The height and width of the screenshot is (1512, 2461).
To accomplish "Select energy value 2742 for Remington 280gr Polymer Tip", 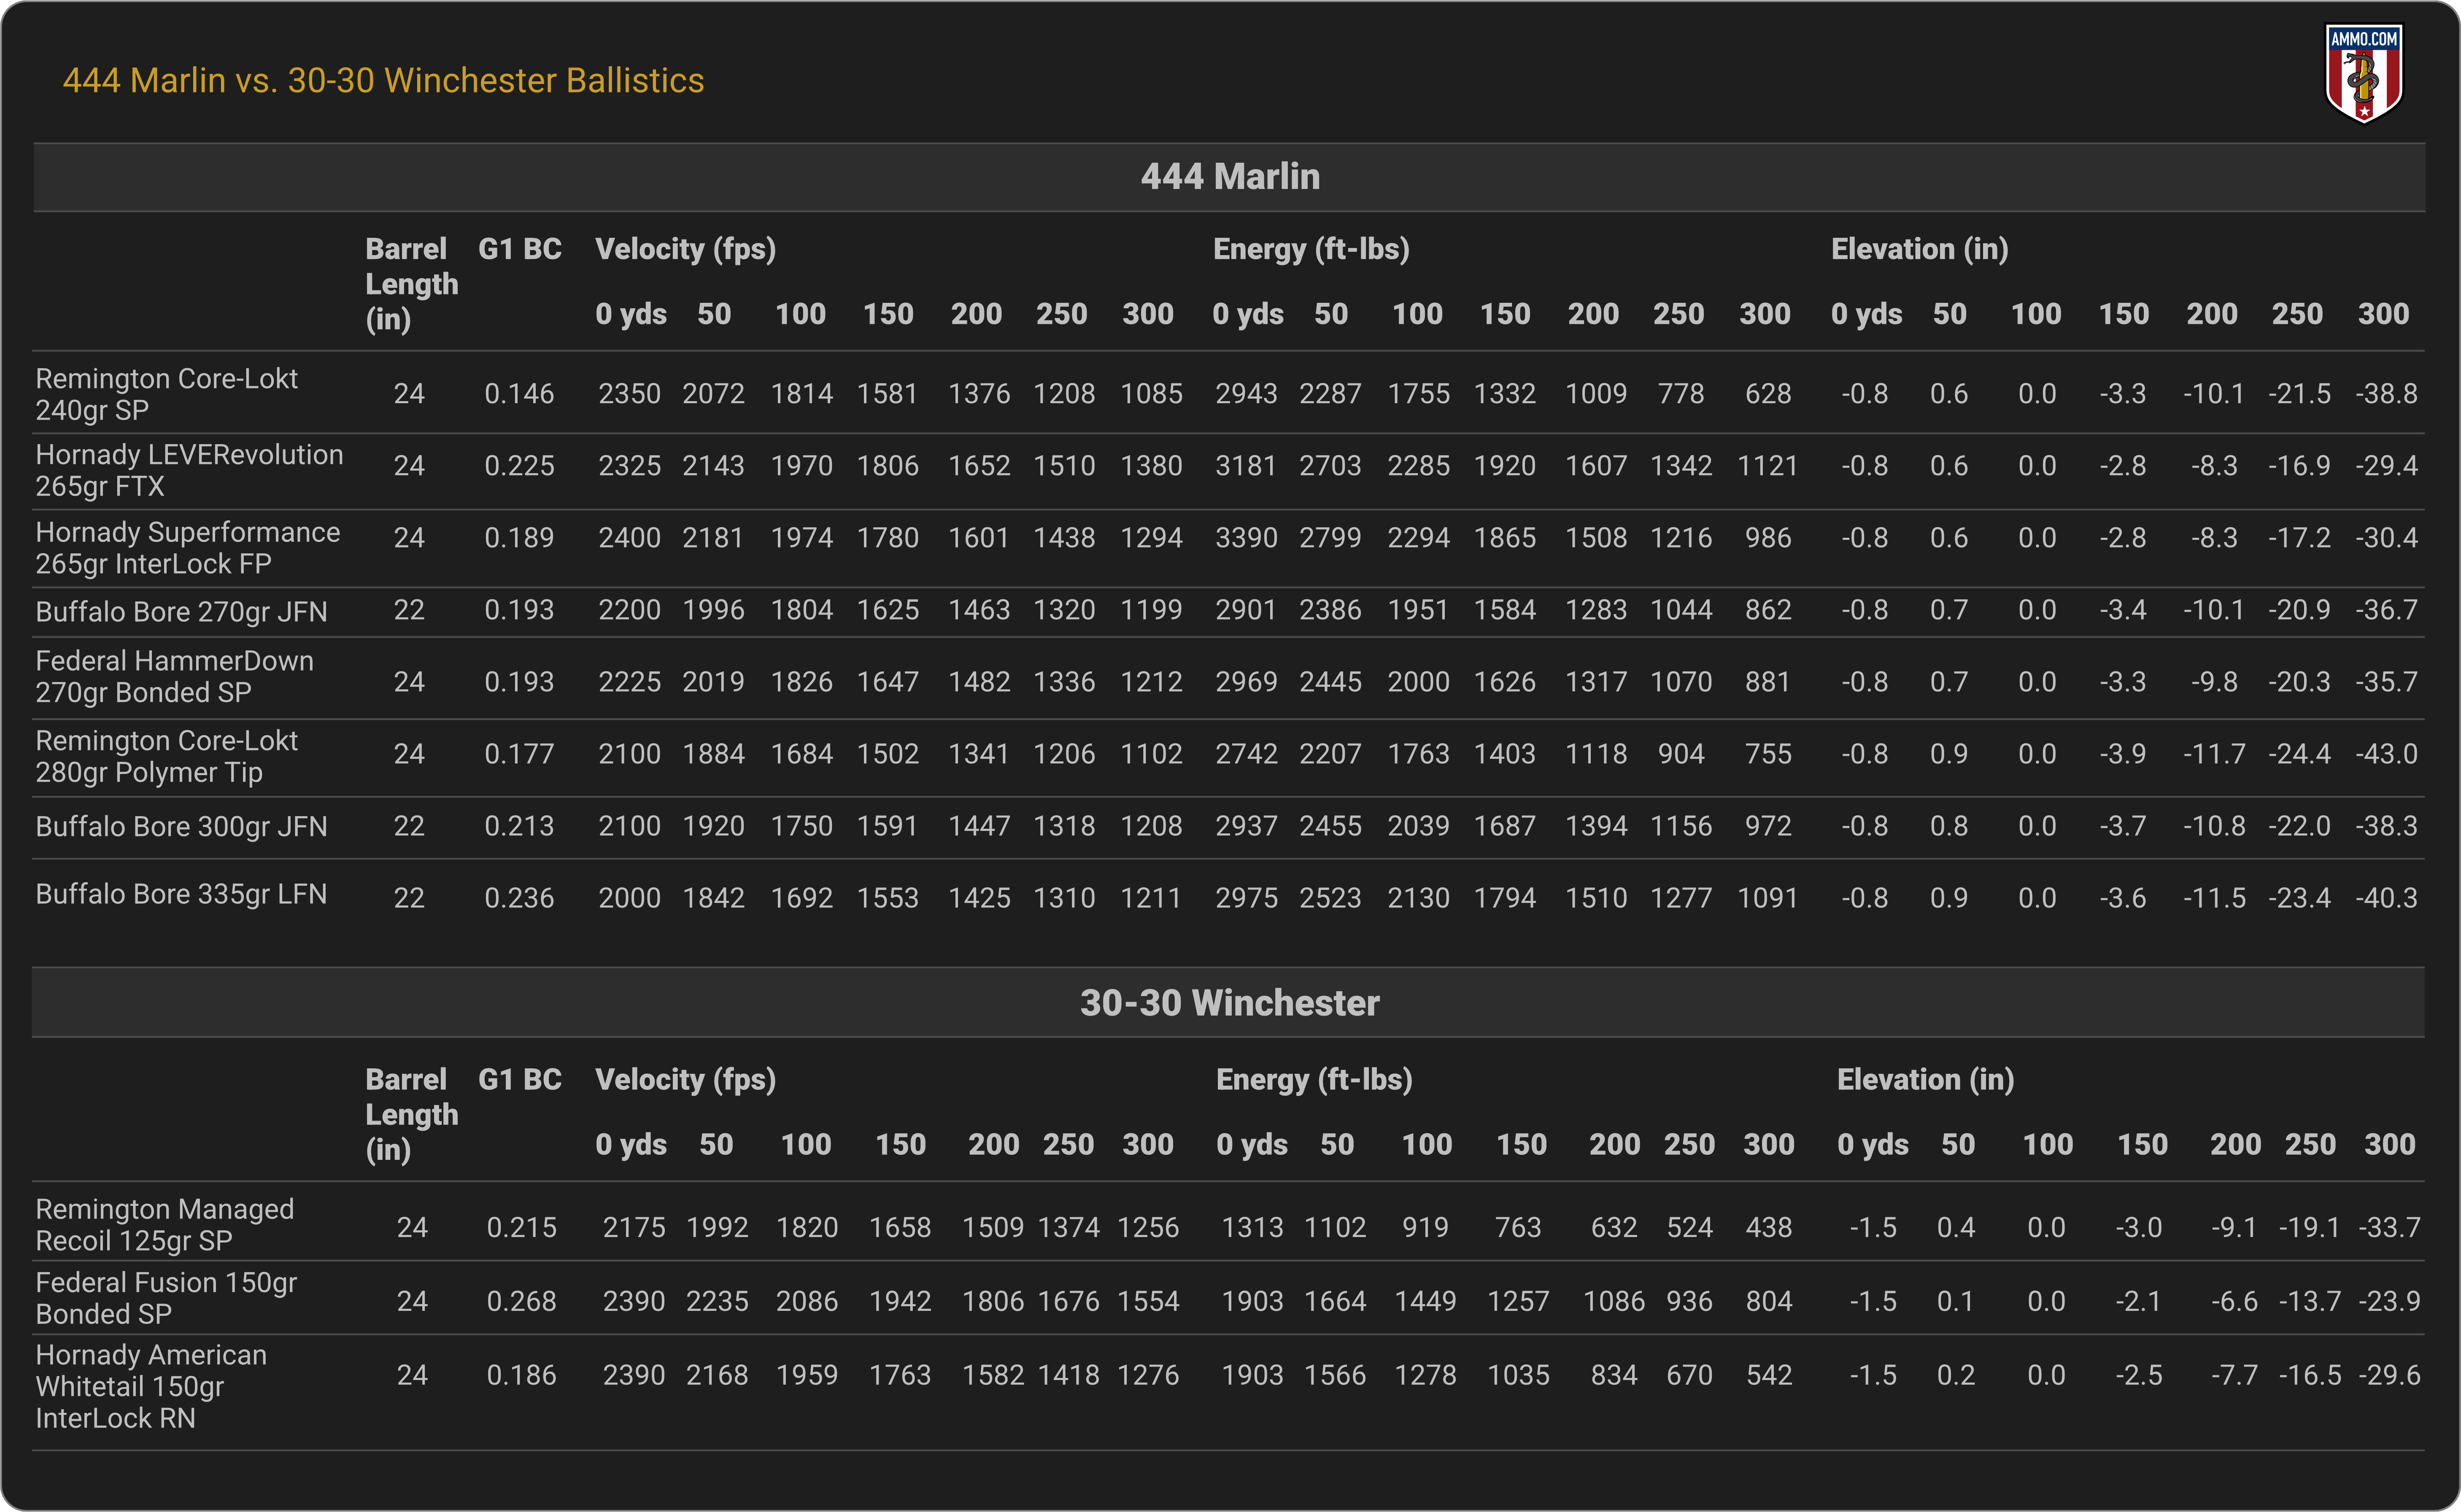I will coord(1246,754).
